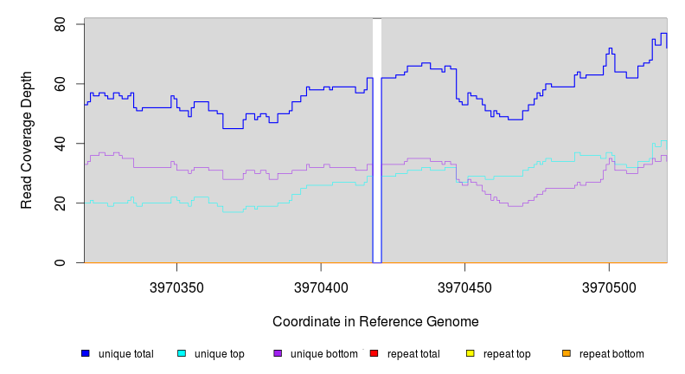Click the orange repeat bottom legend swatch
The width and height of the screenshot is (685, 374).
pyautogui.click(x=567, y=353)
